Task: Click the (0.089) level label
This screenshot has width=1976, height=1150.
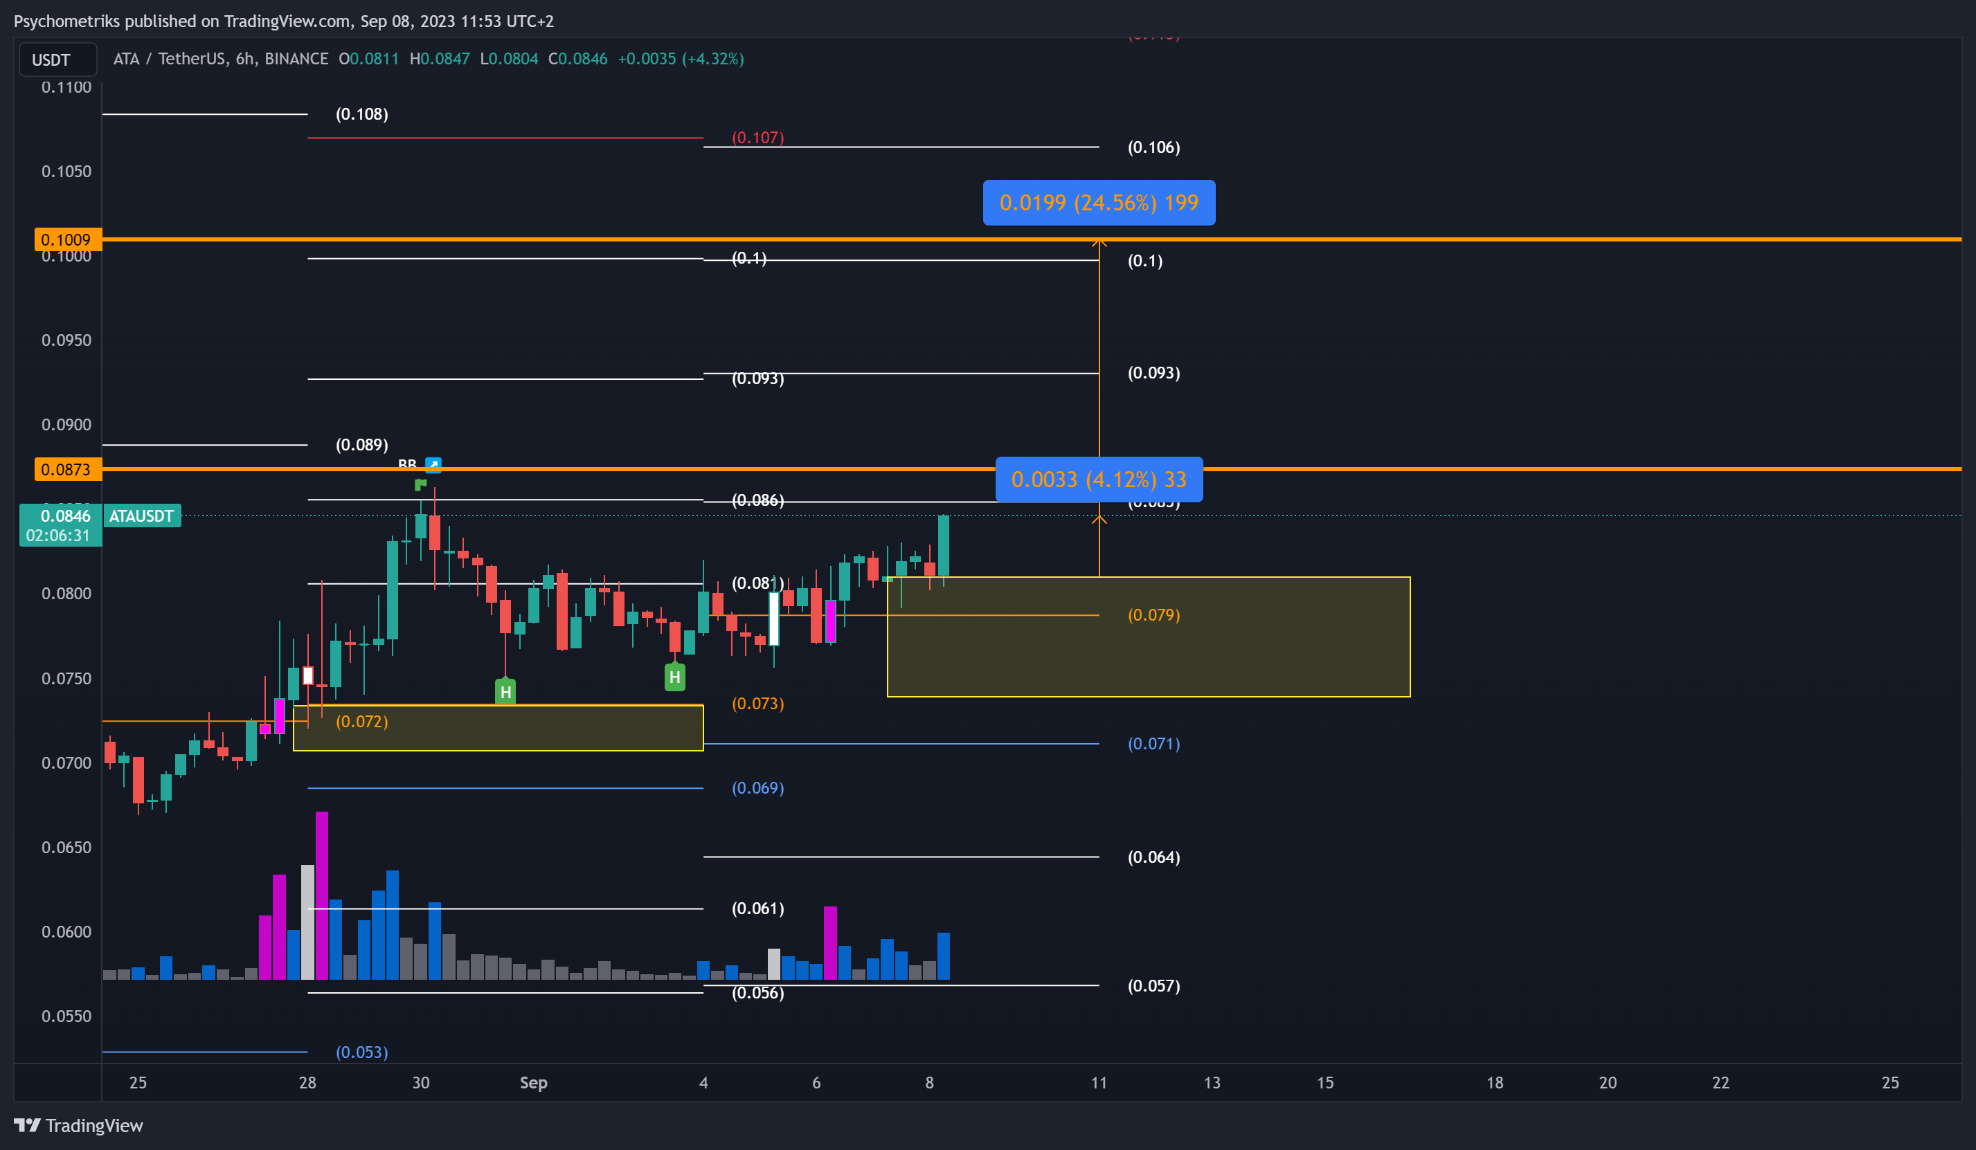Action: coord(362,444)
